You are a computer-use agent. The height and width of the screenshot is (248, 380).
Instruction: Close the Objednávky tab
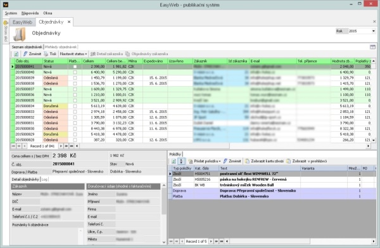click(x=69, y=22)
